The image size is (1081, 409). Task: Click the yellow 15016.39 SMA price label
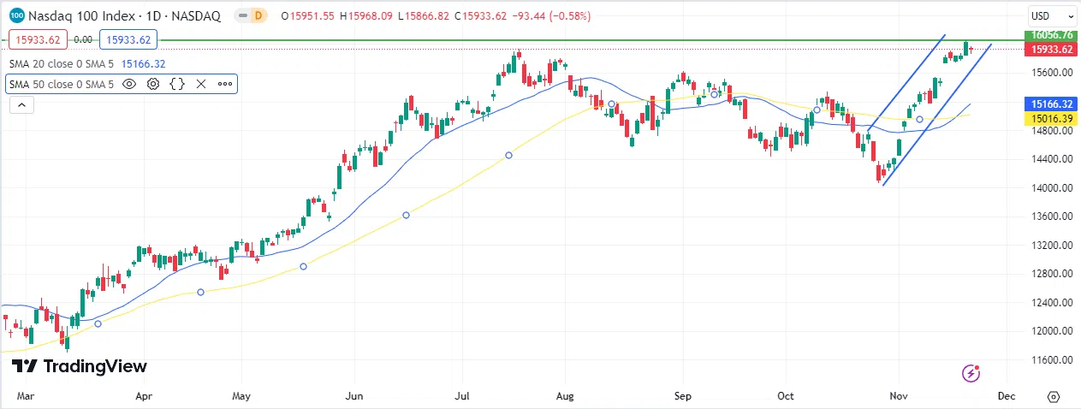[x=1052, y=118]
